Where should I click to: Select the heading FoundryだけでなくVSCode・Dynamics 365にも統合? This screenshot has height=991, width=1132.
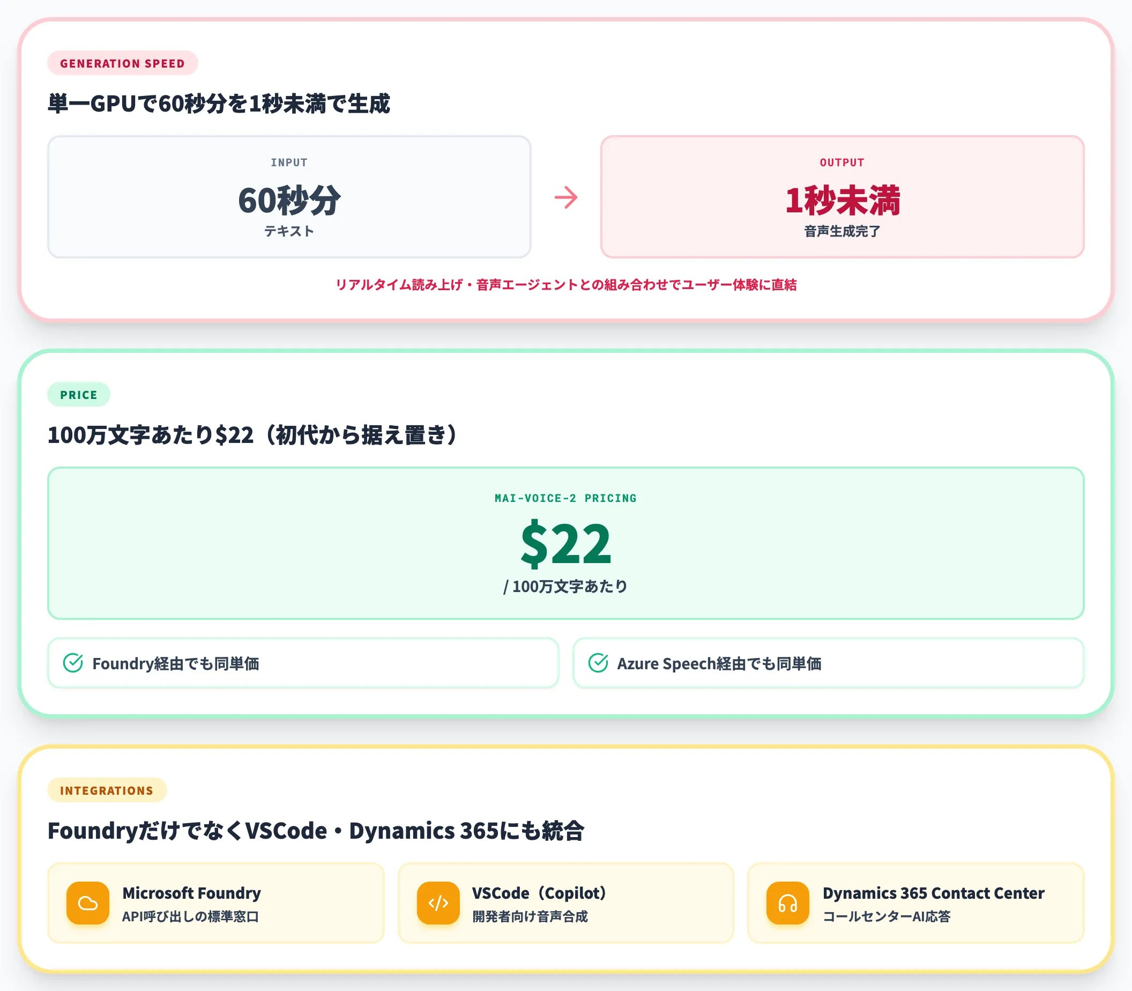(316, 831)
